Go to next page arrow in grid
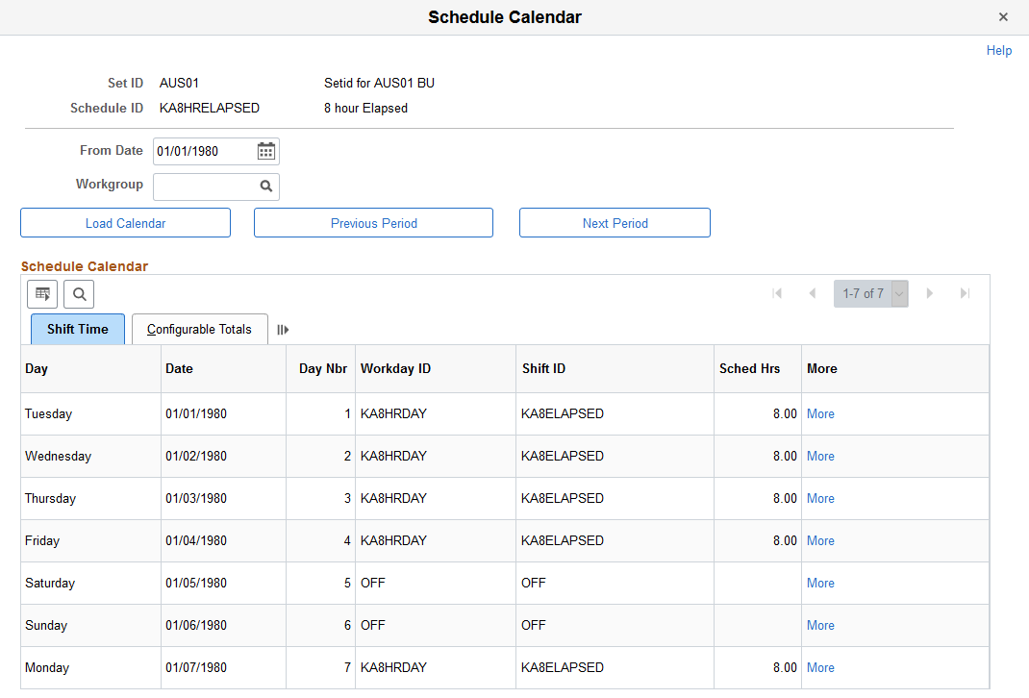Screen dimensions: 1029x698 (x=929, y=293)
